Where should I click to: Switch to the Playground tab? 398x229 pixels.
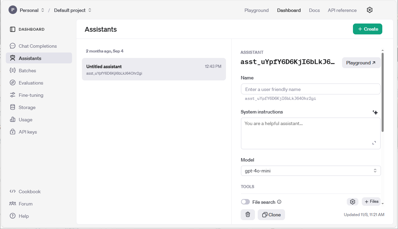point(256,10)
